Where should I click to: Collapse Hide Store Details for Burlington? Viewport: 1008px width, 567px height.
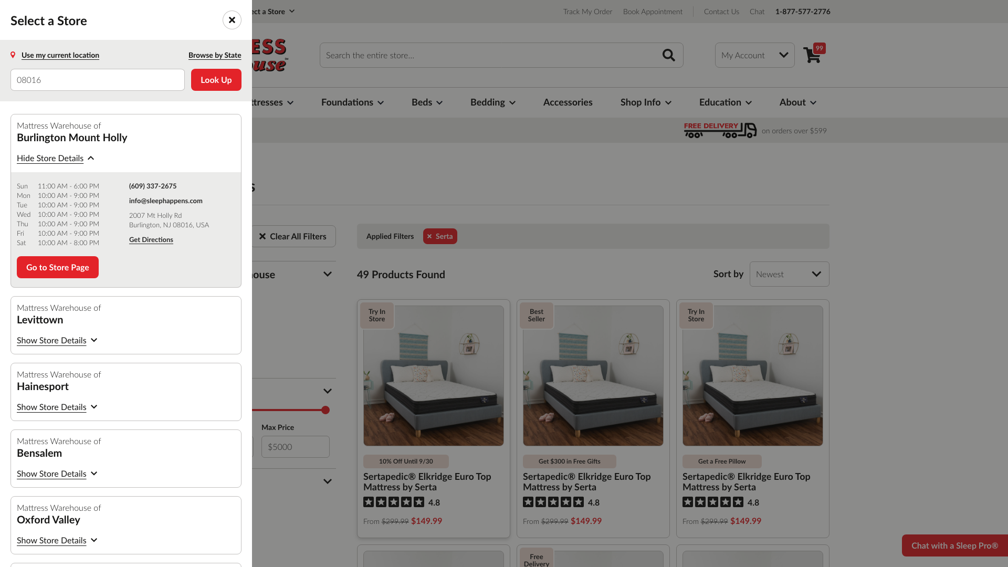click(55, 158)
